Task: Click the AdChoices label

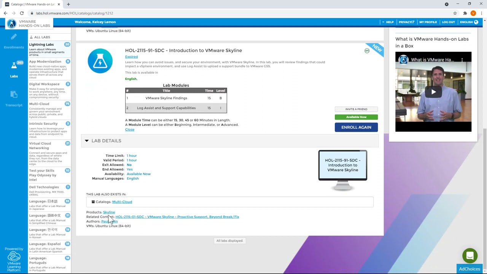Action: [x=469, y=269]
